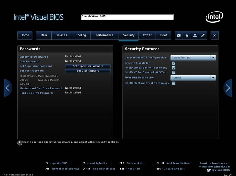Screen dimensions: 236x176
Task: Click Esc Discard and exit text
Action: tap(170, 169)
